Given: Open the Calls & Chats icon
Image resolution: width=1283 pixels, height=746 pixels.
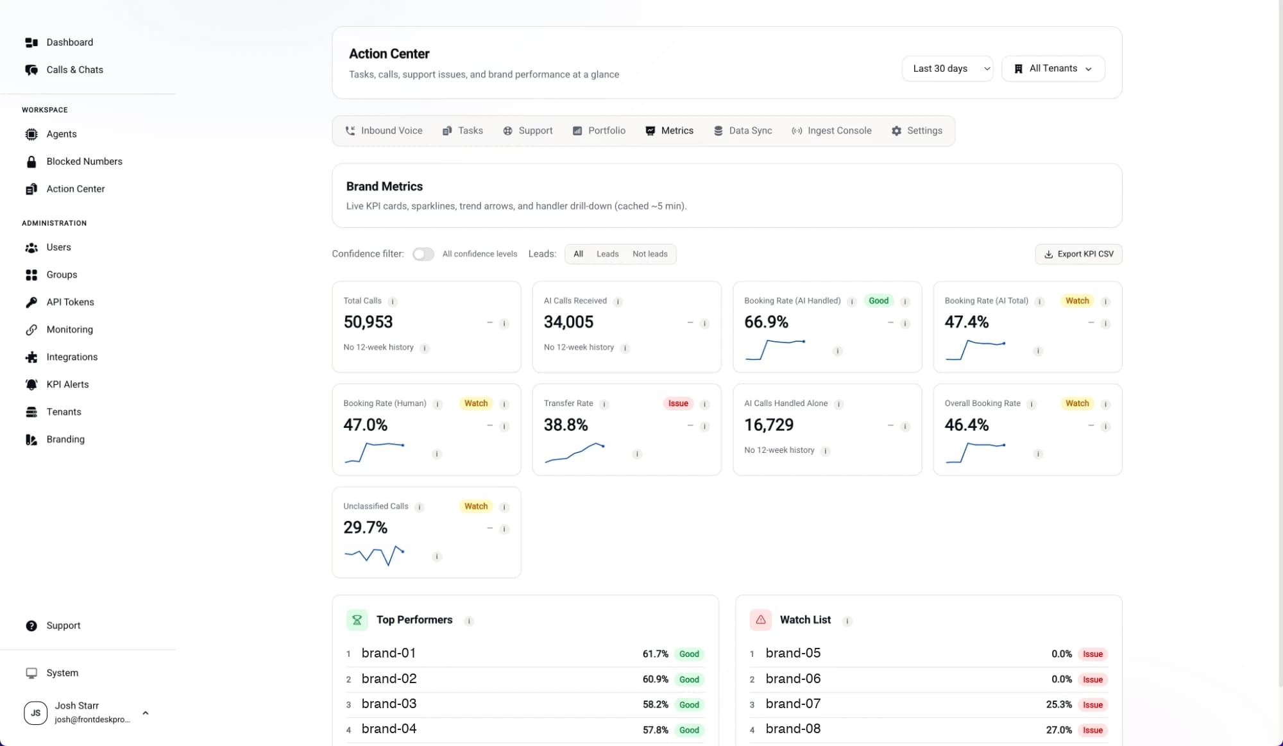Looking at the screenshot, I should [31, 70].
